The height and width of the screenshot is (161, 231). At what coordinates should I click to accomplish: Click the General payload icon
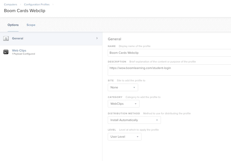pos(6,39)
